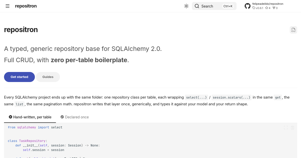Toggle the light/dark theme sun icon
Screen dimensions: 301x158
click(186, 6)
